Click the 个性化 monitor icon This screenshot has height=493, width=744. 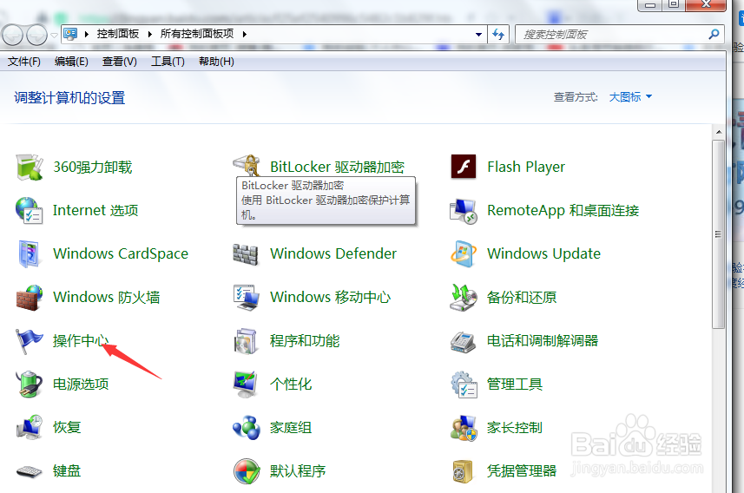pyautogui.click(x=247, y=385)
